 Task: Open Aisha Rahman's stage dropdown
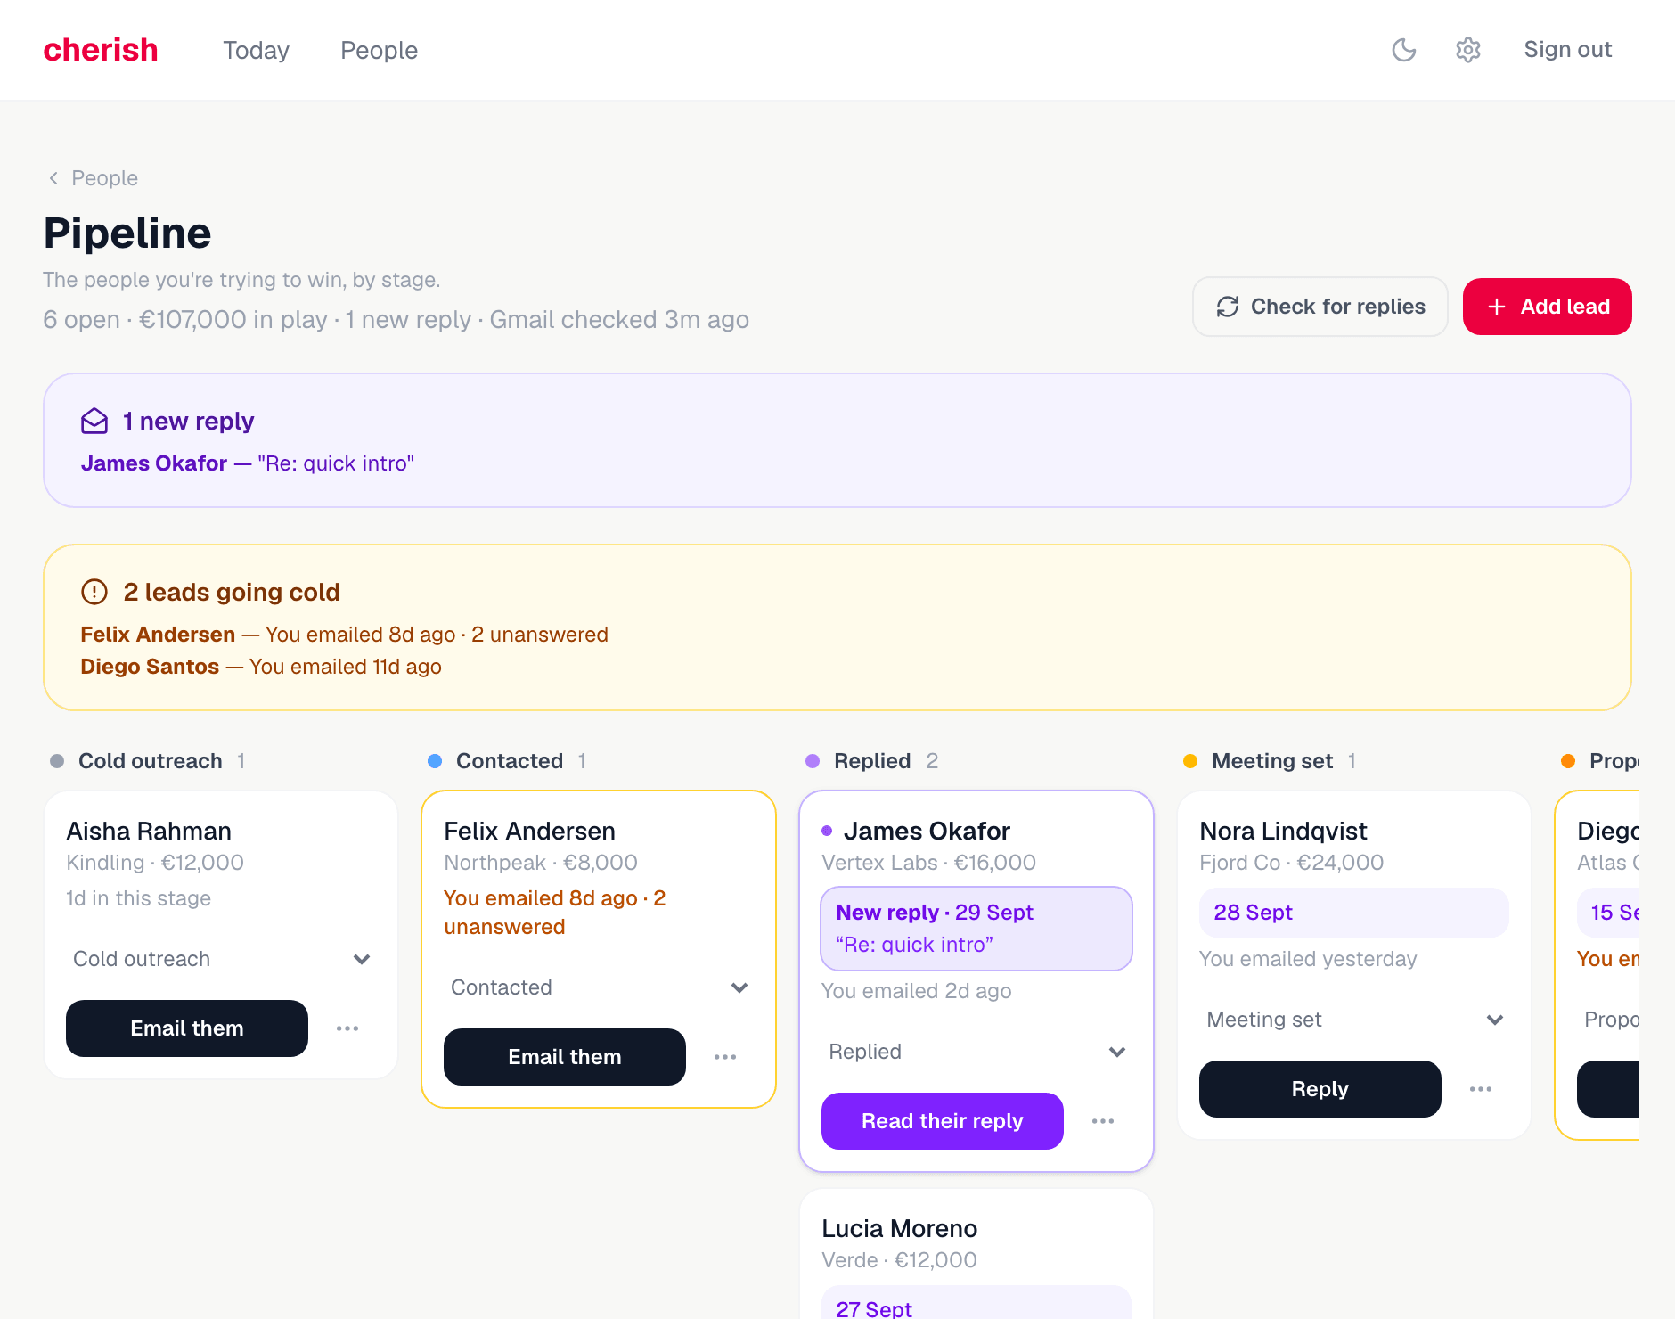221,959
